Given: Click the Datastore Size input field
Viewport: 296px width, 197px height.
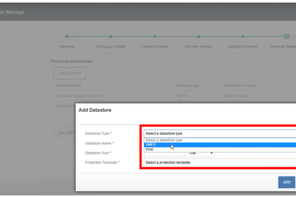Looking at the screenshot, I should (164, 154).
